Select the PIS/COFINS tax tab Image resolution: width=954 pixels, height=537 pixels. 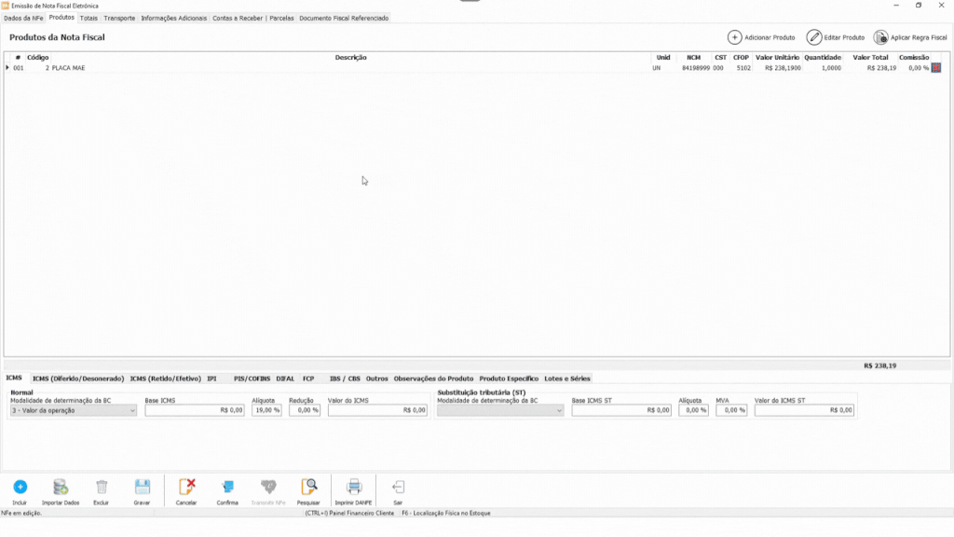(x=252, y=379)
